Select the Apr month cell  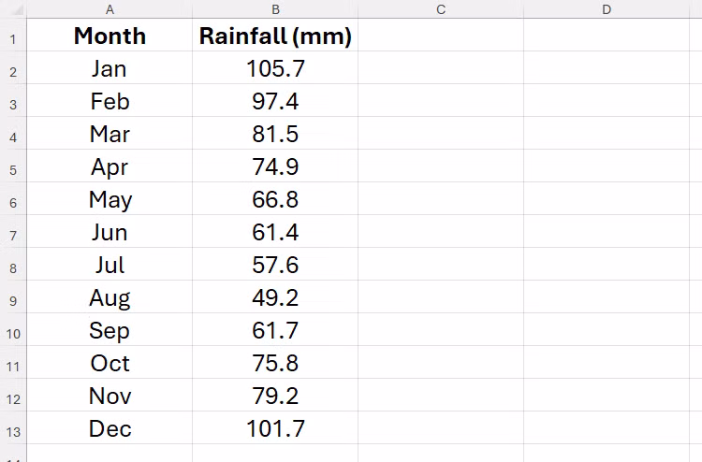point(110,167)
